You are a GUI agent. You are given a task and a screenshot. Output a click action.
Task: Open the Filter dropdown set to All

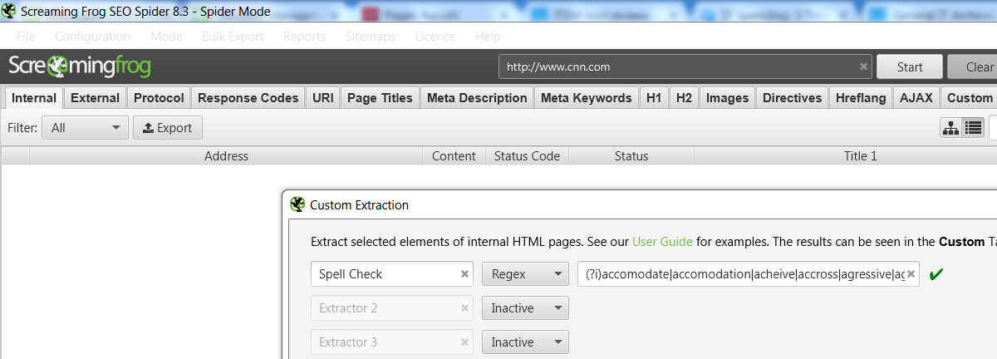click(85, 128)
